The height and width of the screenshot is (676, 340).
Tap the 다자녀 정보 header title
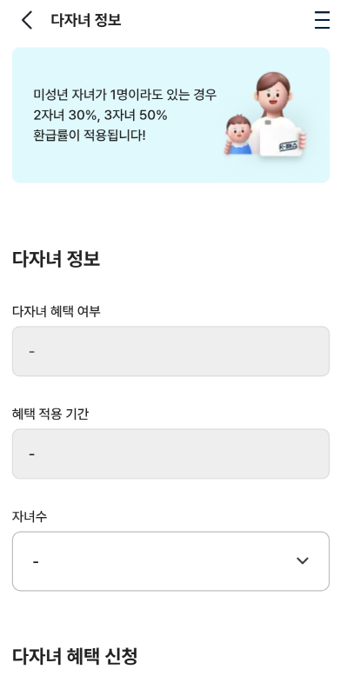coord(86,20)
